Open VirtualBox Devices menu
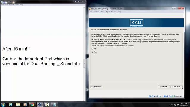Viewport: 190px width, 107px height. pyautogui.click(x=114, y=12)
